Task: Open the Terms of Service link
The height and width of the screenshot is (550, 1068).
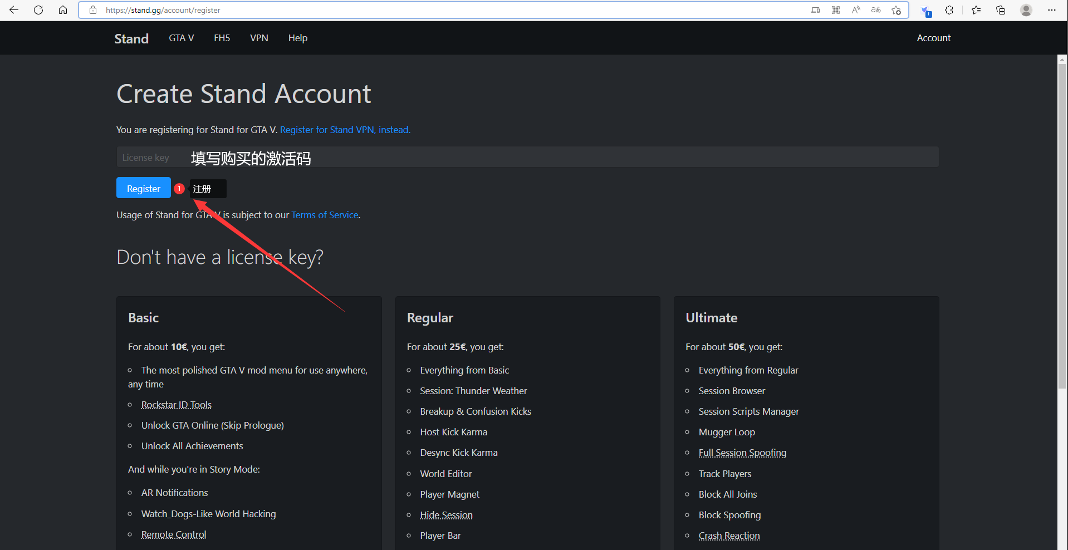Action: pyautogui.click(x=325, y=215)
